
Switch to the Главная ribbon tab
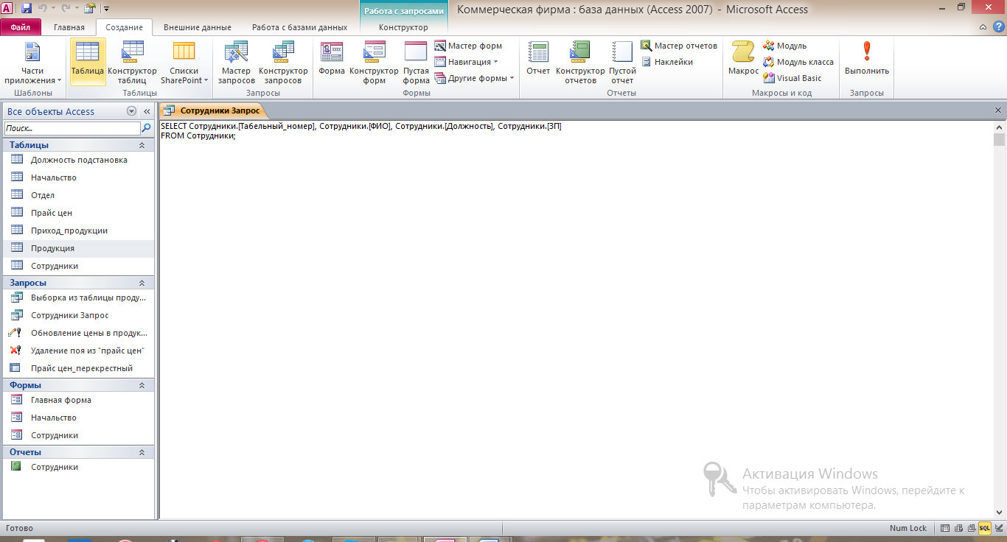(x=69, y=27)
